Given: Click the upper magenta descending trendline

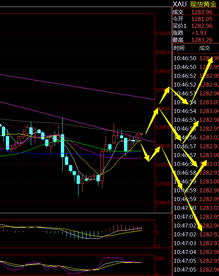Looking at the screenshot, I should click(x=77, y=87).
